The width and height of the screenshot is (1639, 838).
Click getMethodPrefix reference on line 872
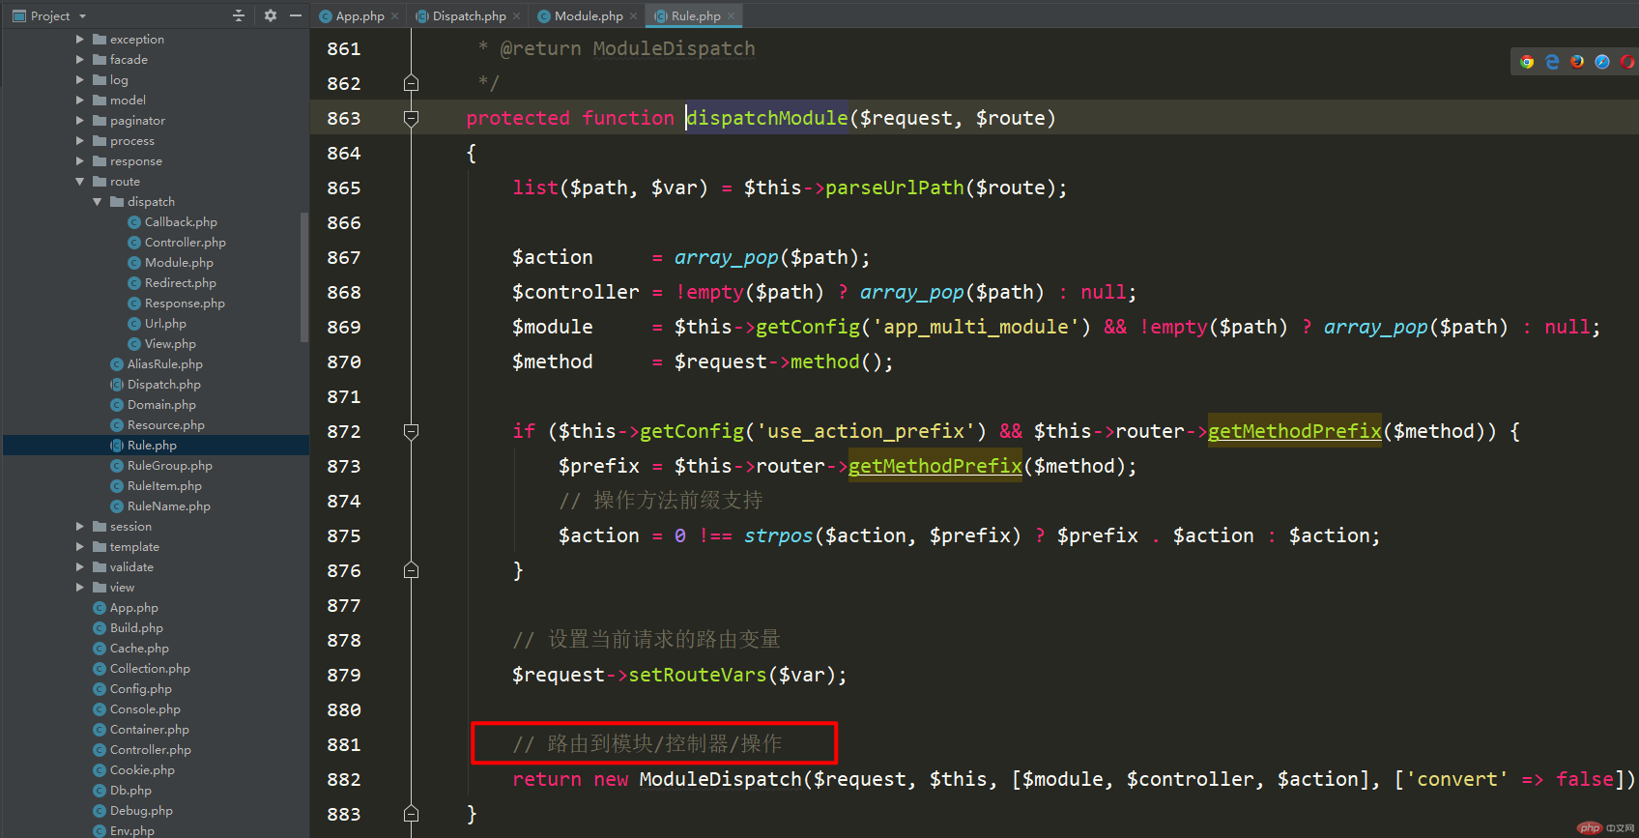1295,431
